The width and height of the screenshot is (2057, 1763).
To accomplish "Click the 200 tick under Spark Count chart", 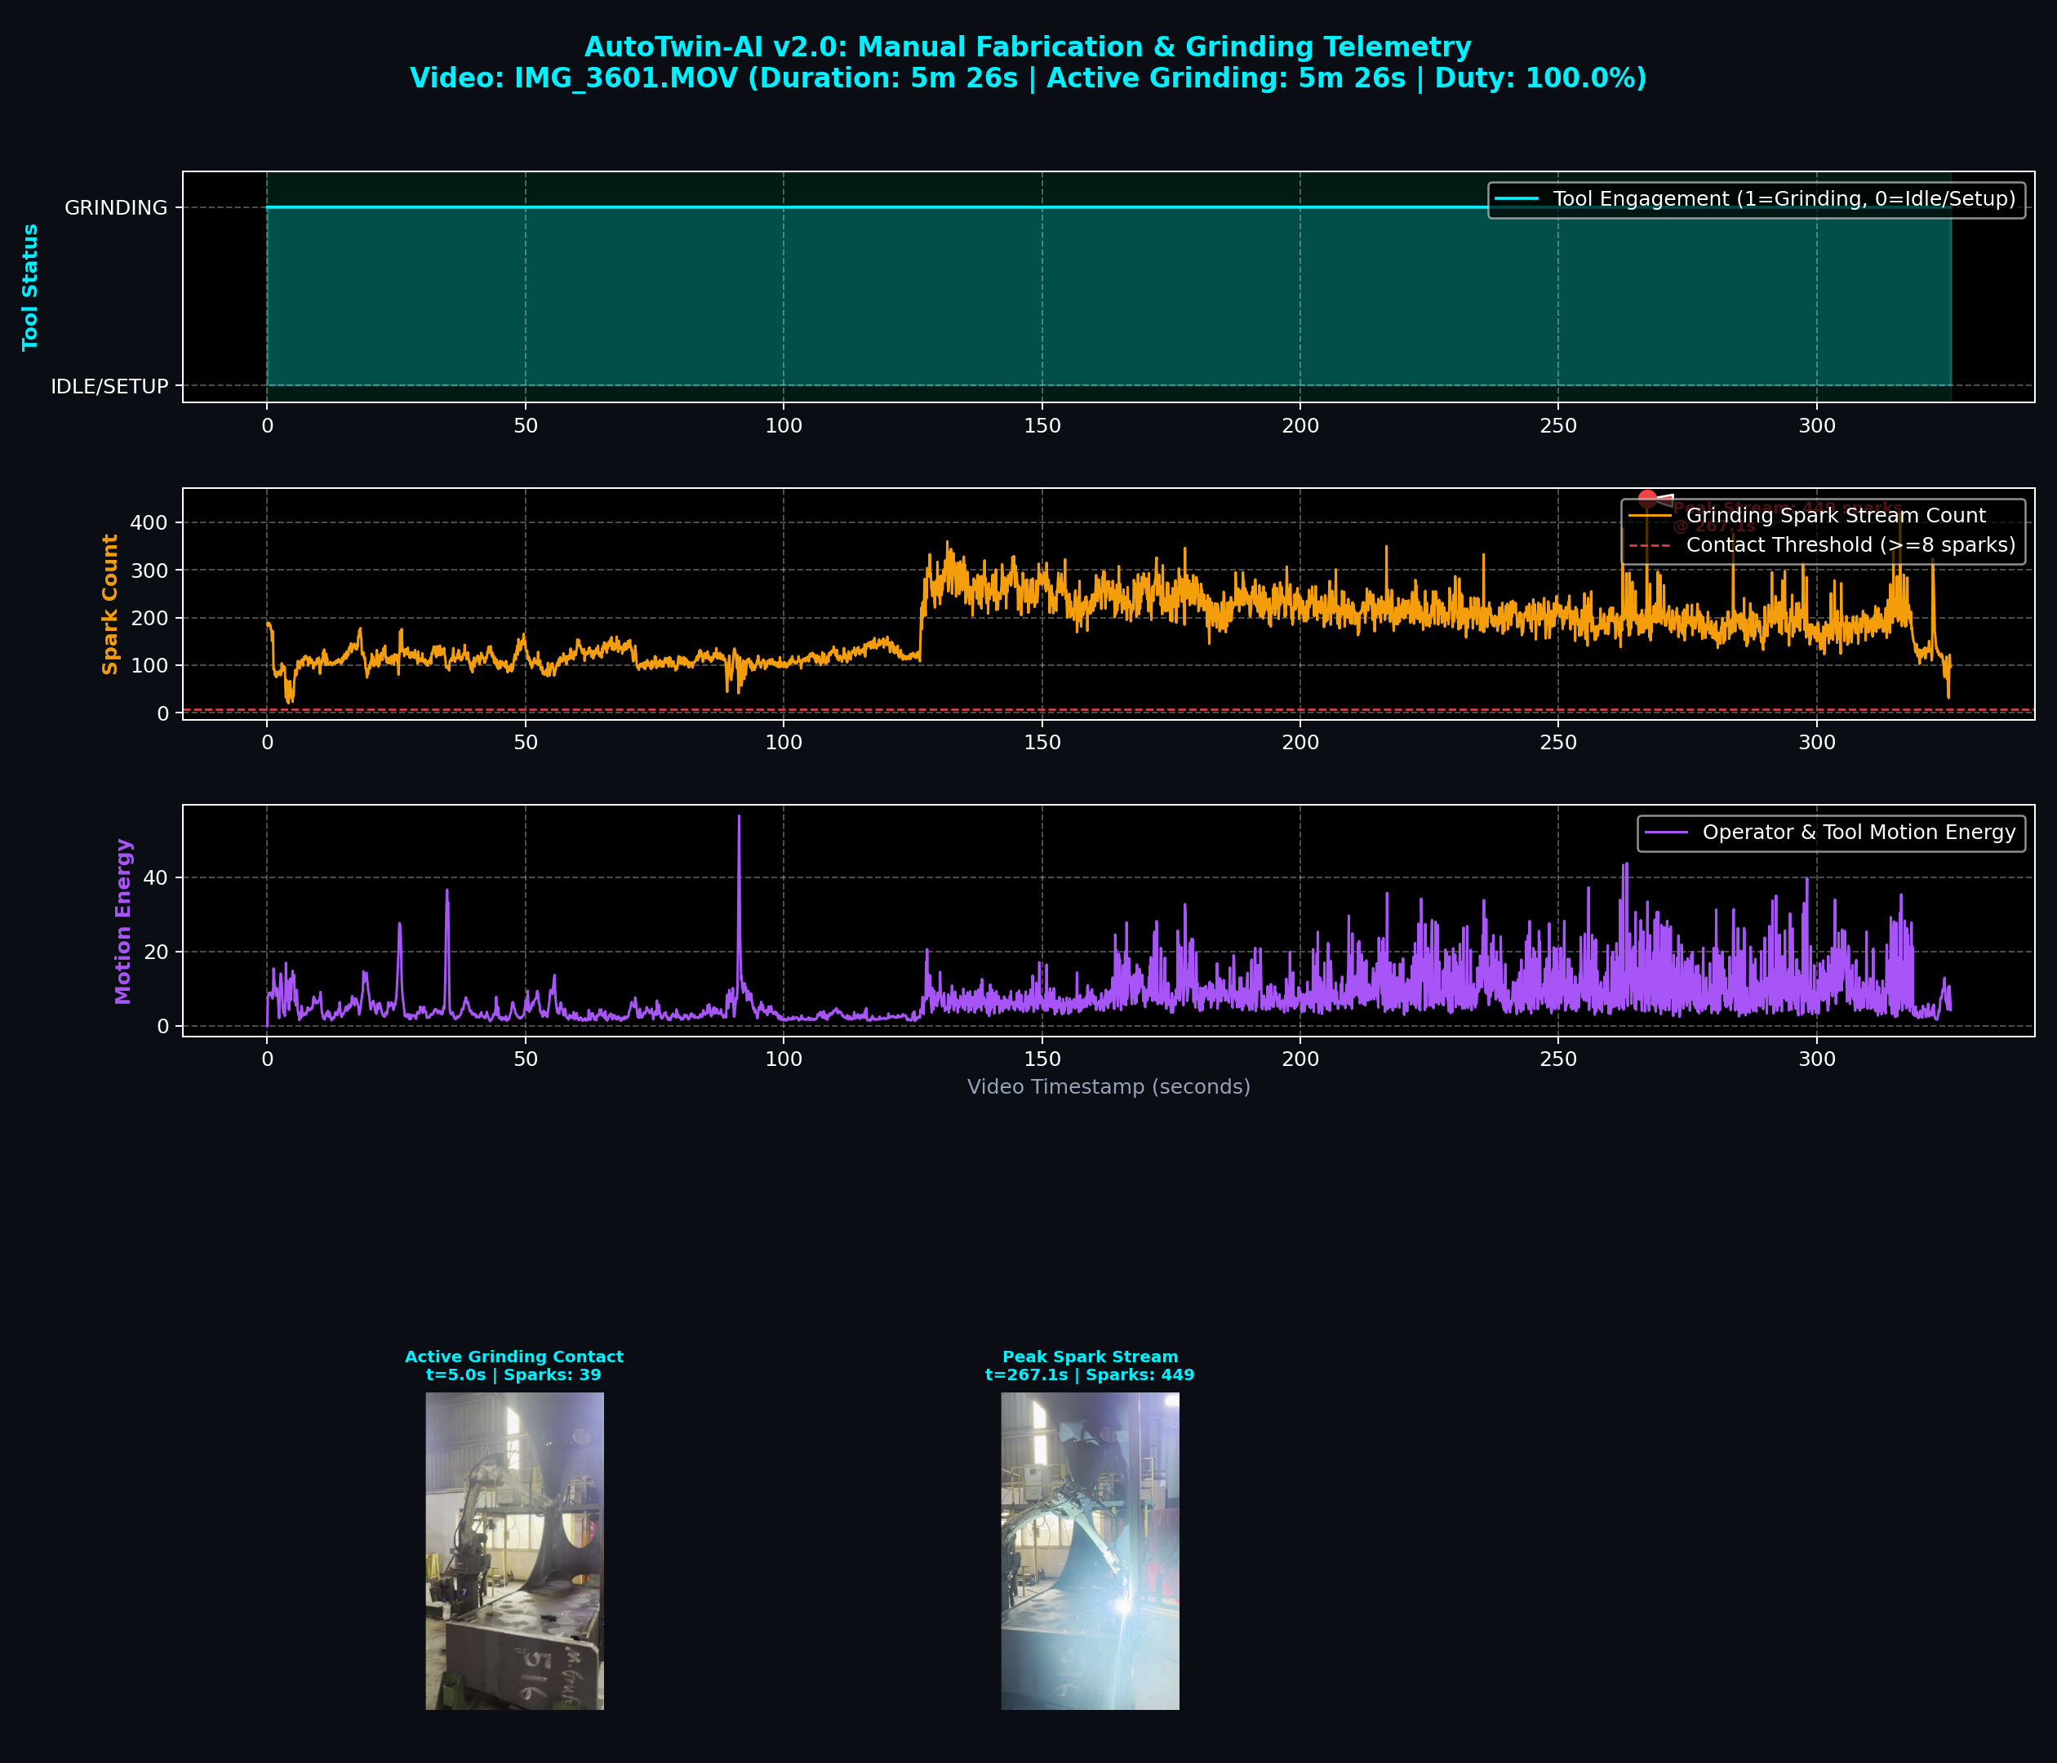I will [x=1300, y=743].
